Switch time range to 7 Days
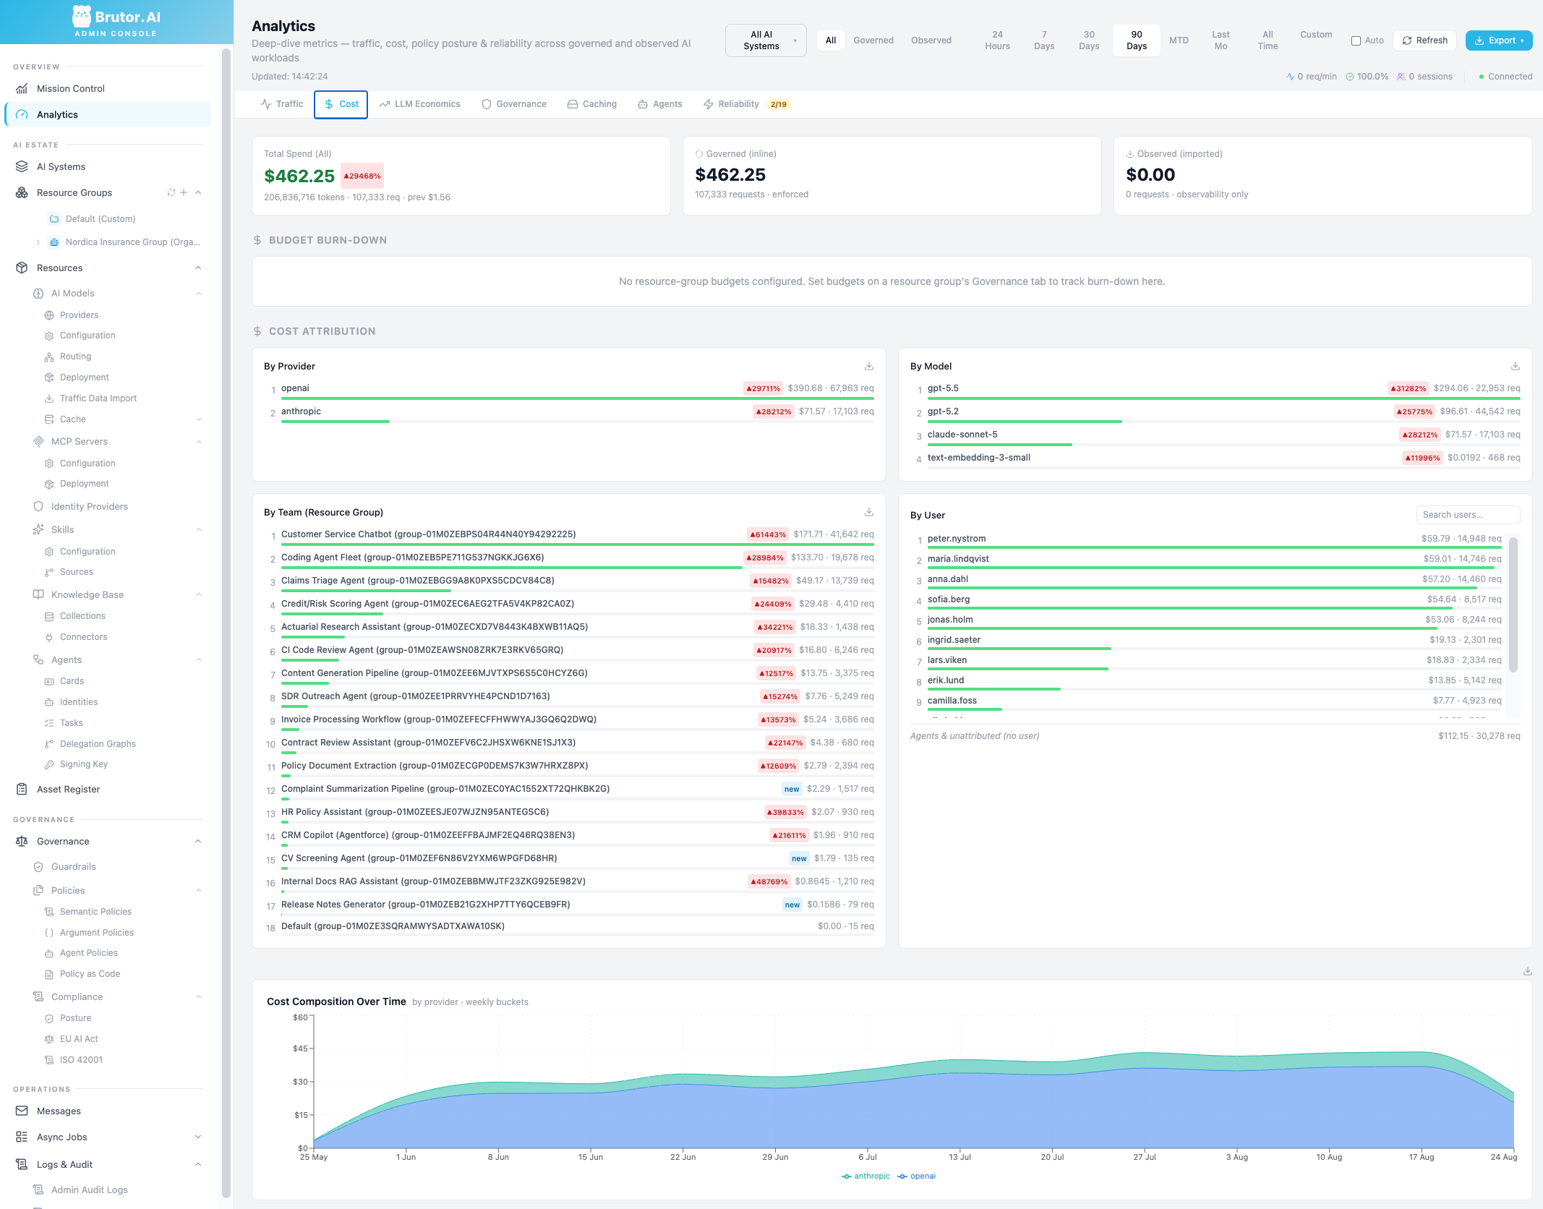1543x1209 pixels. pyautogui.click(x=1044, y=40)
